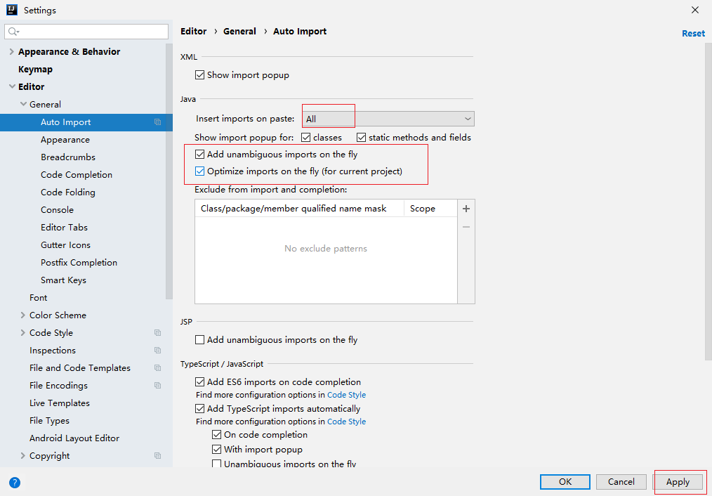Screen dimensions: 712x496
Task: Toggle Optimize imports on the fly checkbox
Action: [x=200, y=171]
